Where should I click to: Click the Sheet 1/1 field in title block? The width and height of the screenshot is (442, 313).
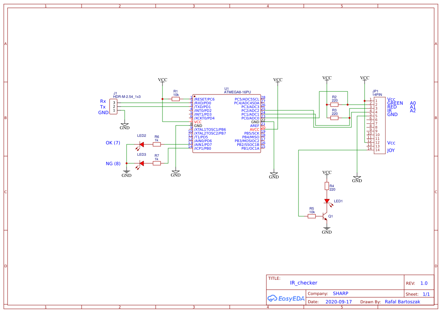point(419,294)
